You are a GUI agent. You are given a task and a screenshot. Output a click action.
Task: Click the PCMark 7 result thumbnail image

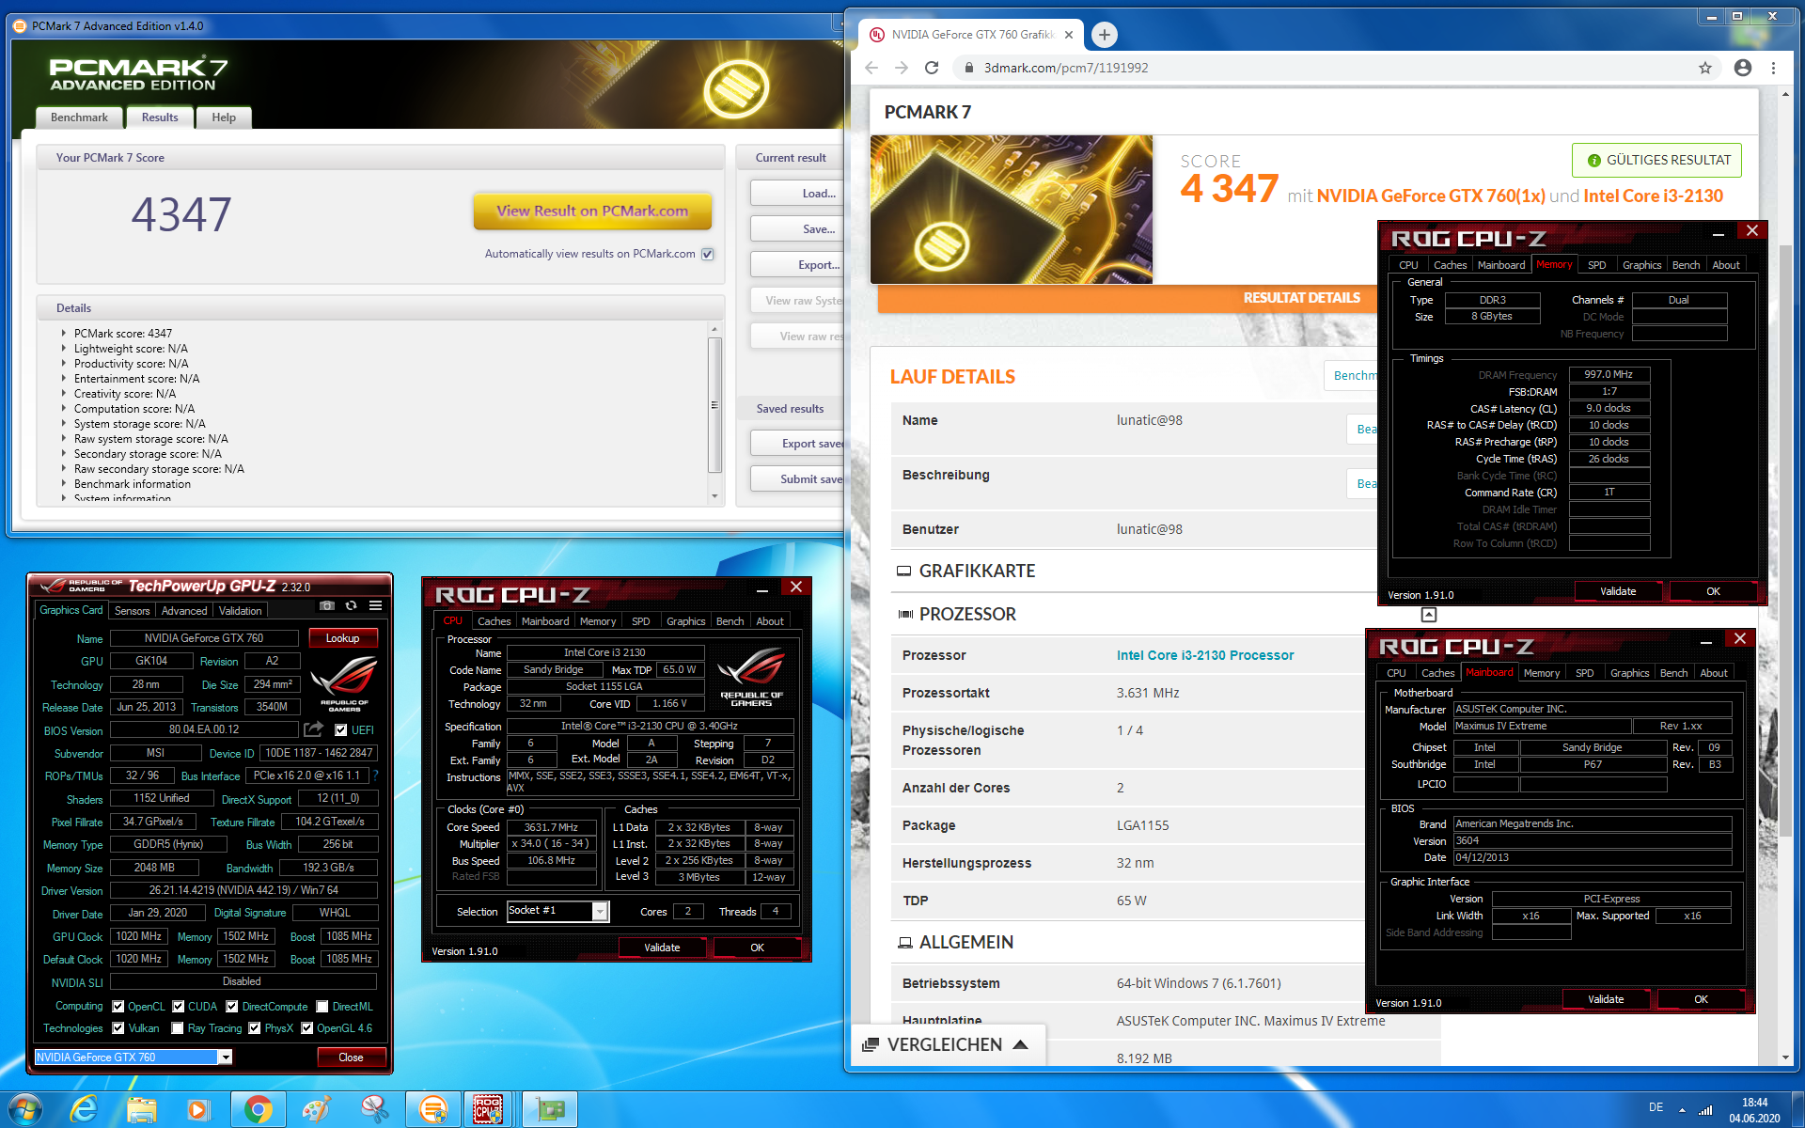[x=1012, y=210]
